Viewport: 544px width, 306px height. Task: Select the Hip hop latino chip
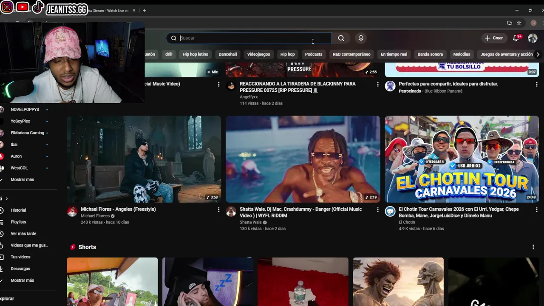195,54
